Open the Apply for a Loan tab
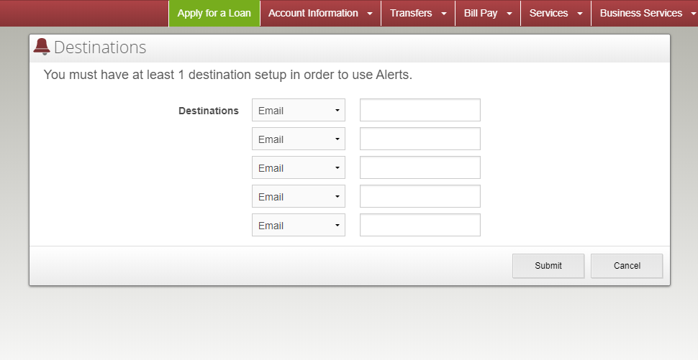 (214, 14)
